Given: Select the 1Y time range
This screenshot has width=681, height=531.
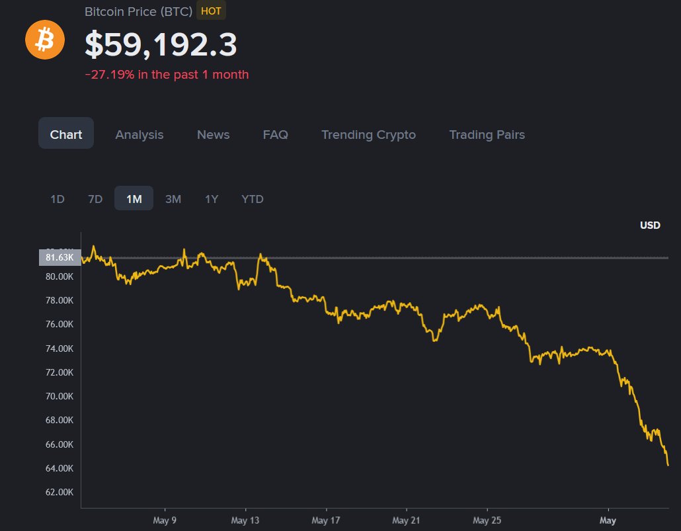Looking at the screenshot, I should tap(212, 199).
